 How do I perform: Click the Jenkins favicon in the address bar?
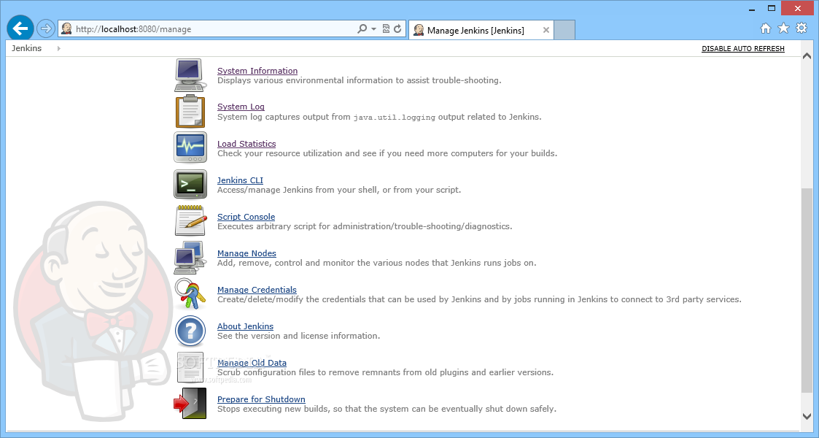(x=66, y=28)
